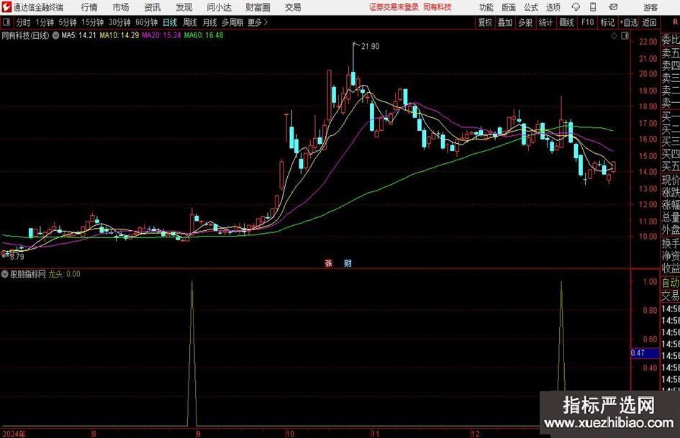The height and width of the screenshot is (438, 680).
Task: Click the MA5: 14.21 label
Action: click(78, 35)
